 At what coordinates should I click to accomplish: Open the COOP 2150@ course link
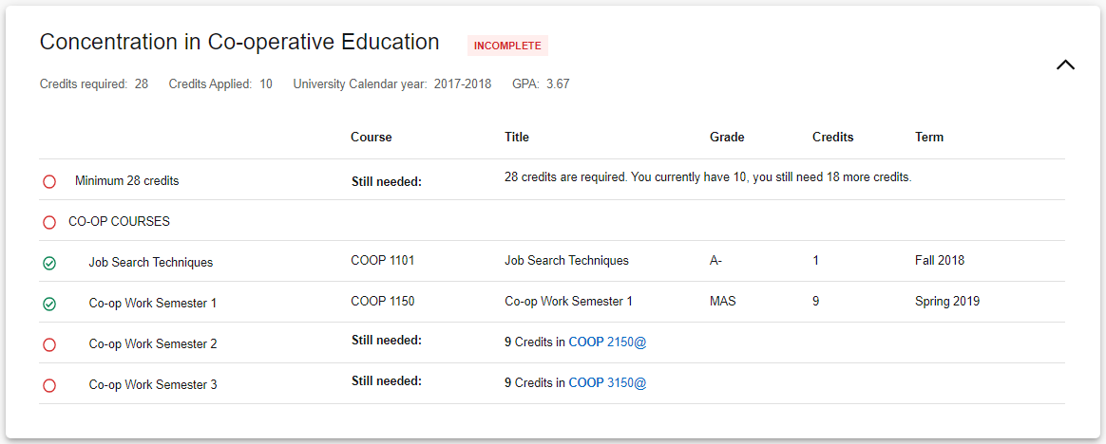[x=607, y=342]
